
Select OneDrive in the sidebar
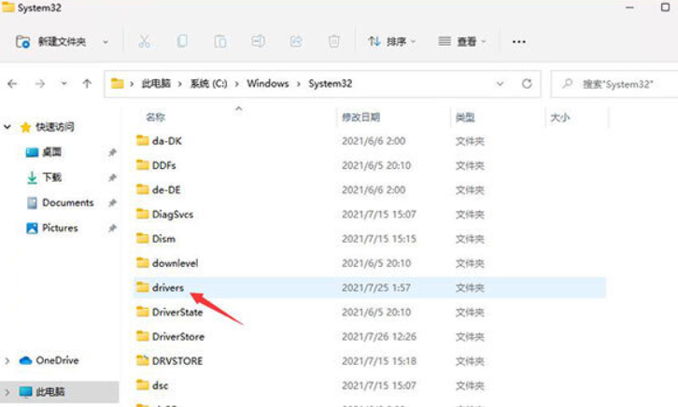57,360
